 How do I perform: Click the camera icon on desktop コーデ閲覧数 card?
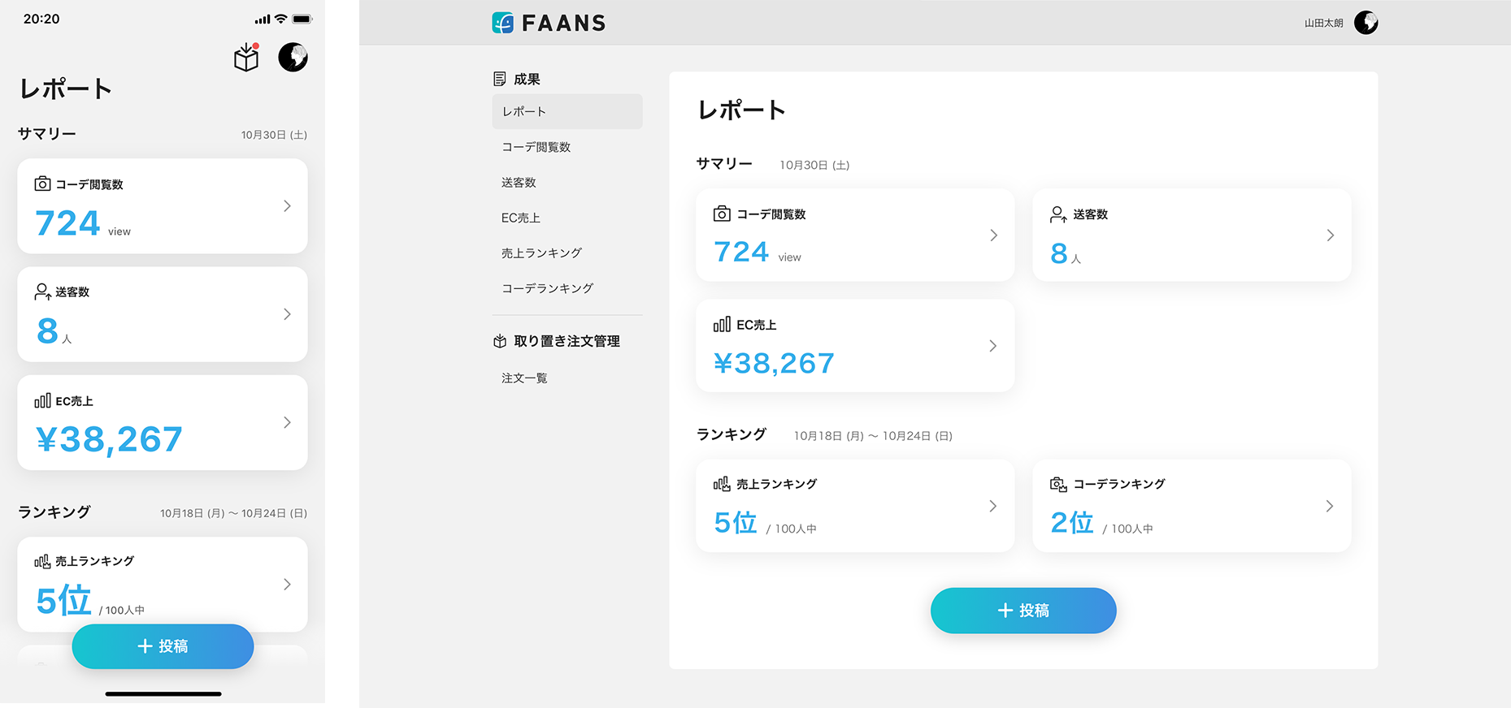(x=721, y=214)
